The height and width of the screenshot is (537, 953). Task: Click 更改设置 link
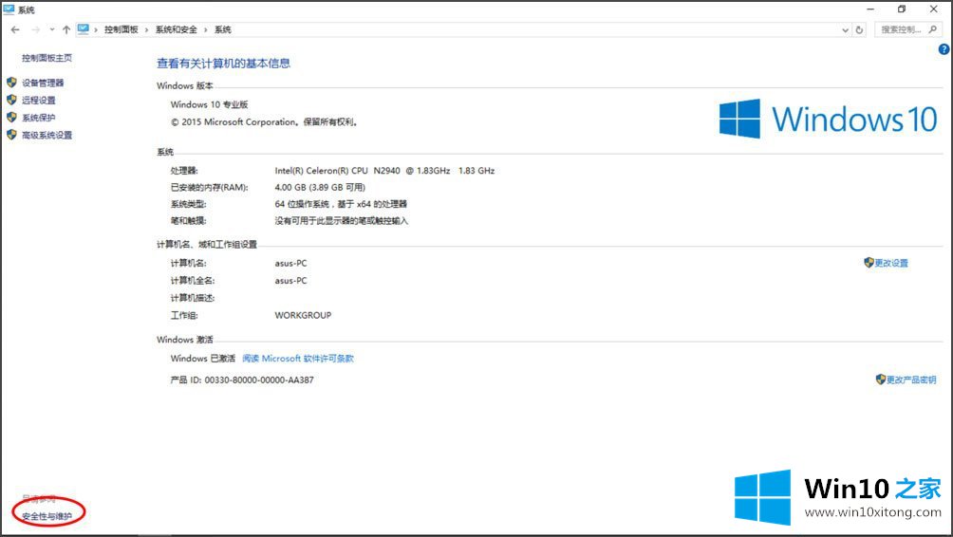tap(891, 263)
